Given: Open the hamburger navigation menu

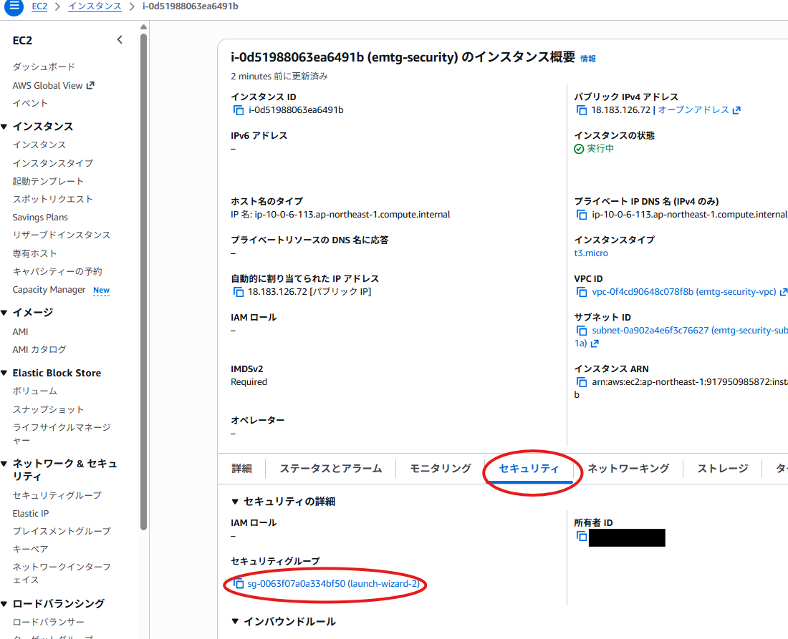Looking at the screenshot, I should 14,6.
